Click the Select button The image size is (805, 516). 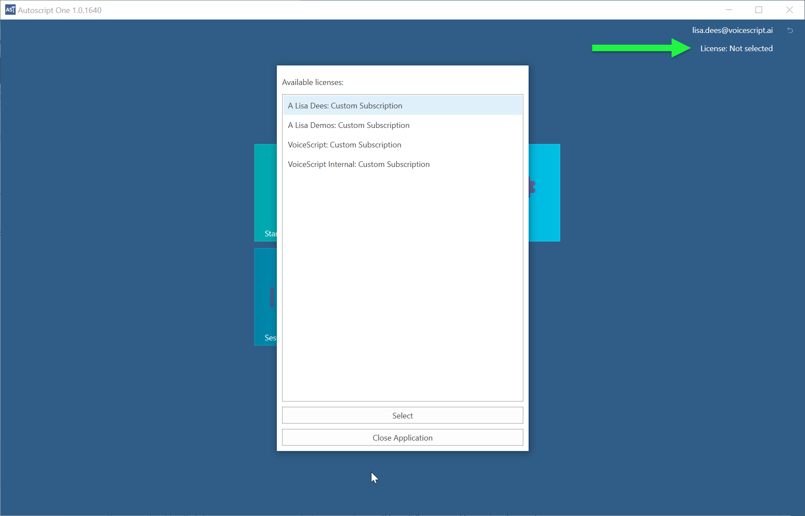pyautogui.click(x=402, y=415)
